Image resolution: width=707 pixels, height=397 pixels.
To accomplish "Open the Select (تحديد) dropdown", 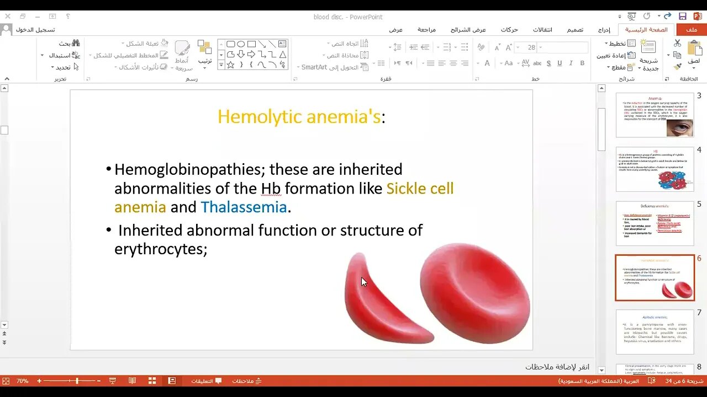I will coord(65,67).
